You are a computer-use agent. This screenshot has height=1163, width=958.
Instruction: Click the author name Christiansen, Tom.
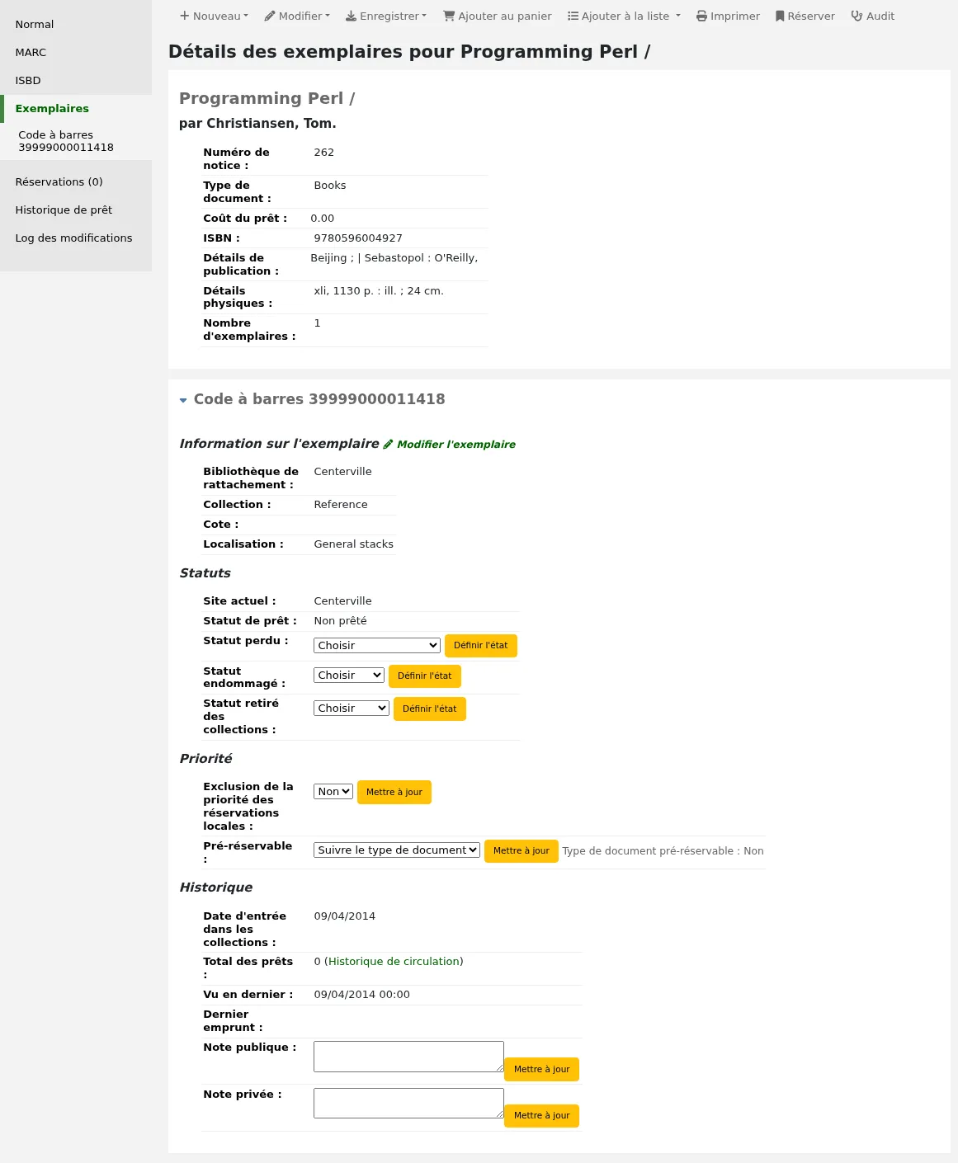click(271, 124)
